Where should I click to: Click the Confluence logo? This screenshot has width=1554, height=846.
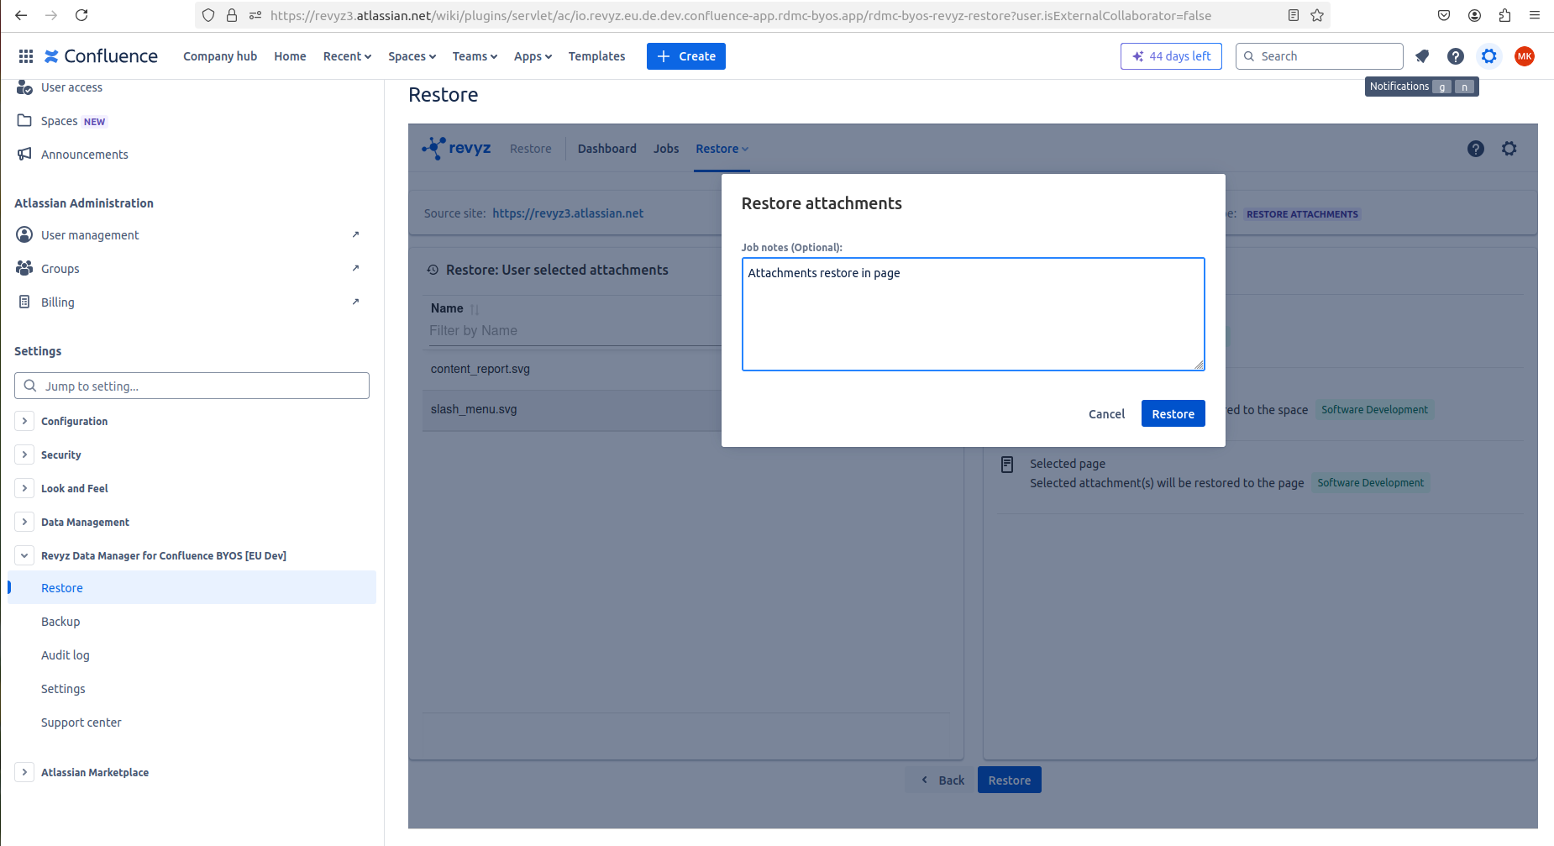(x=101, y=56)
